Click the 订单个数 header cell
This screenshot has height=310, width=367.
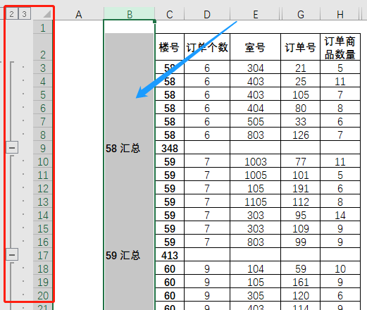(x=207, y=47)
